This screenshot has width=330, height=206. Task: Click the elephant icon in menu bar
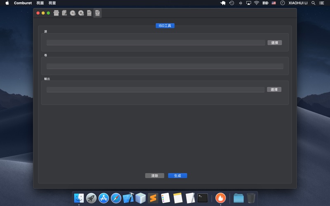223,3
